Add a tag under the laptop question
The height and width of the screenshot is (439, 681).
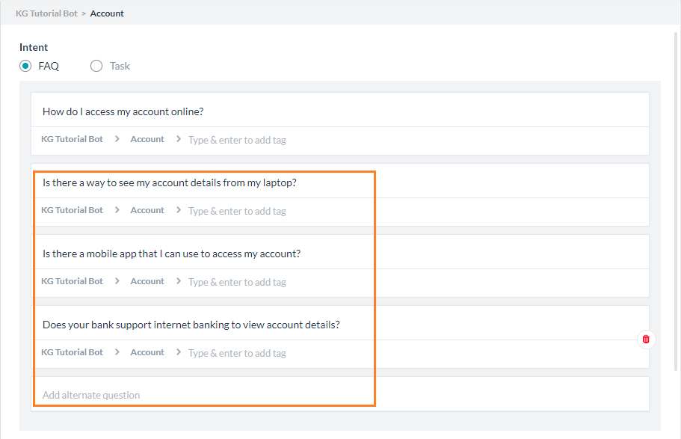(x=237, y=211)
